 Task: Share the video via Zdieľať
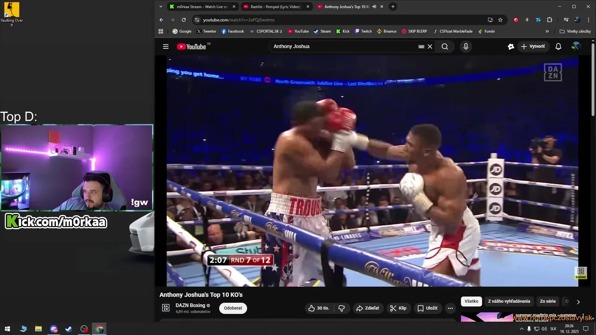pyautogui.click(x=367, y=308)
